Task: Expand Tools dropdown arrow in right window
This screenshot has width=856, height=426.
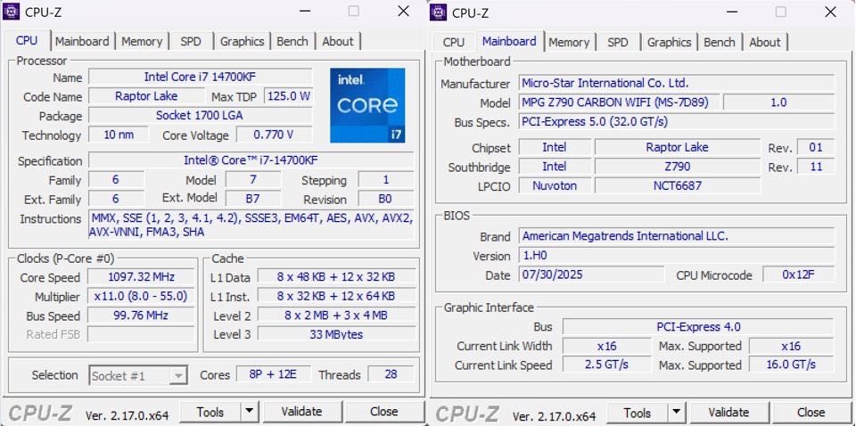Action: point(677,414)
